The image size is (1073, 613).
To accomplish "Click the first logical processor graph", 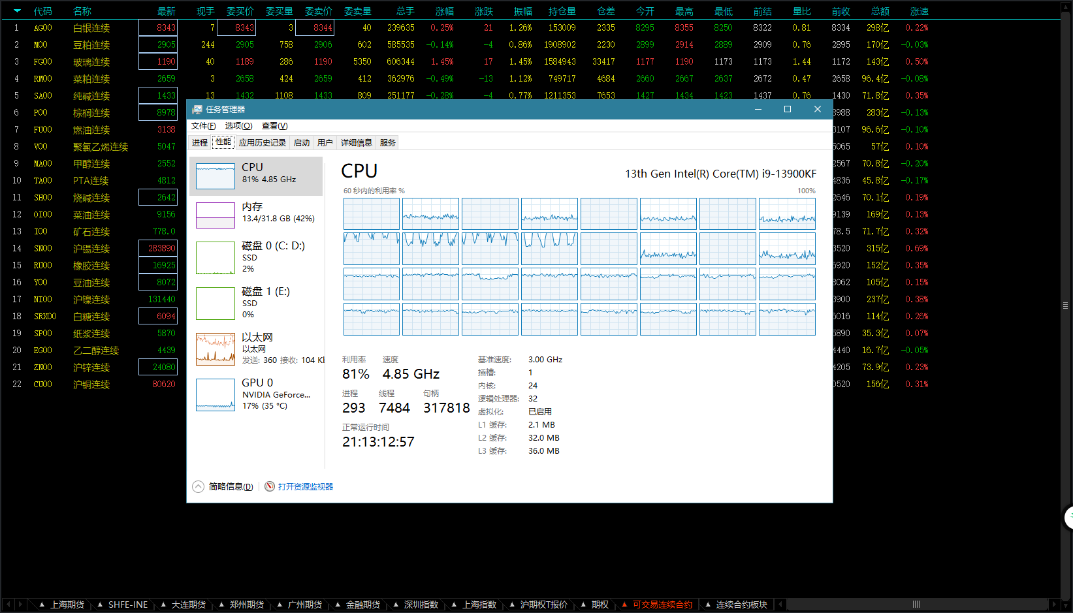I will 372,214.
